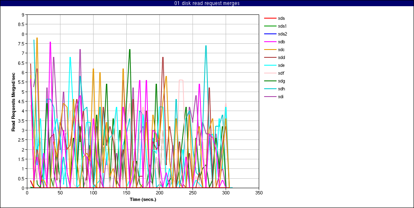This screenshot has height=208, width=414.
Task: Click the brown sdd peak near 205 seconds
Action: pos(163,57)
